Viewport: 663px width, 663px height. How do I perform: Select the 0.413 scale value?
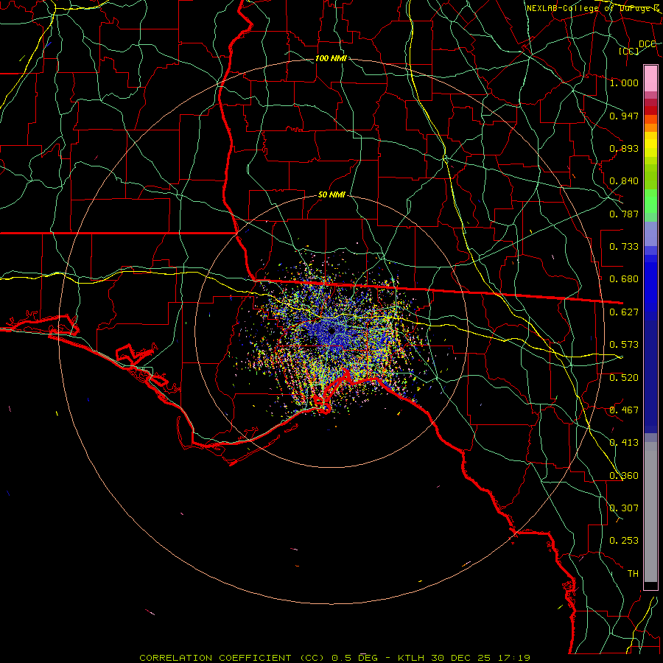[624, 443]
